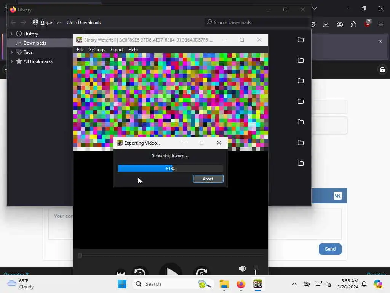Open folder for the second download entry
390x293 pixels.
point(301,60)
